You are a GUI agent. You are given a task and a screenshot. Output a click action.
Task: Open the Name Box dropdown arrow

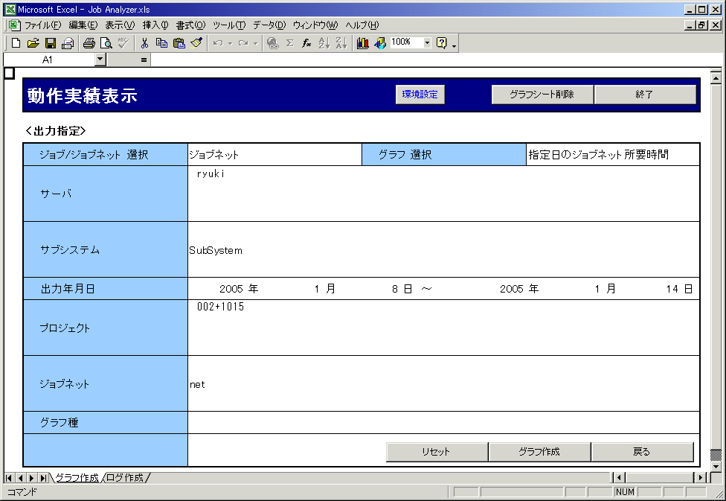click(100, 60)
